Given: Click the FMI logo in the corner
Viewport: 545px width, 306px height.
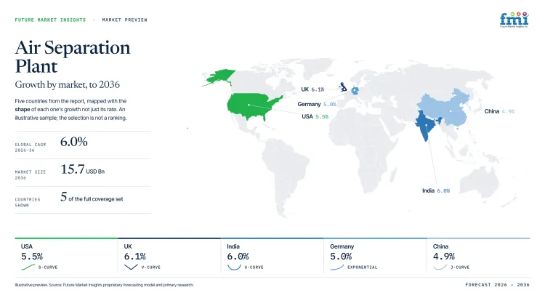Looking at the screenshot, I should 514,20.
